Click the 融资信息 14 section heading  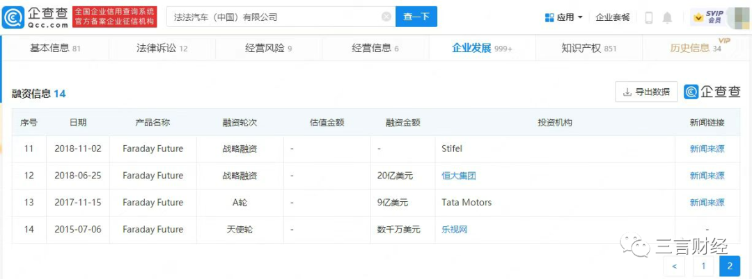point(38,94)
